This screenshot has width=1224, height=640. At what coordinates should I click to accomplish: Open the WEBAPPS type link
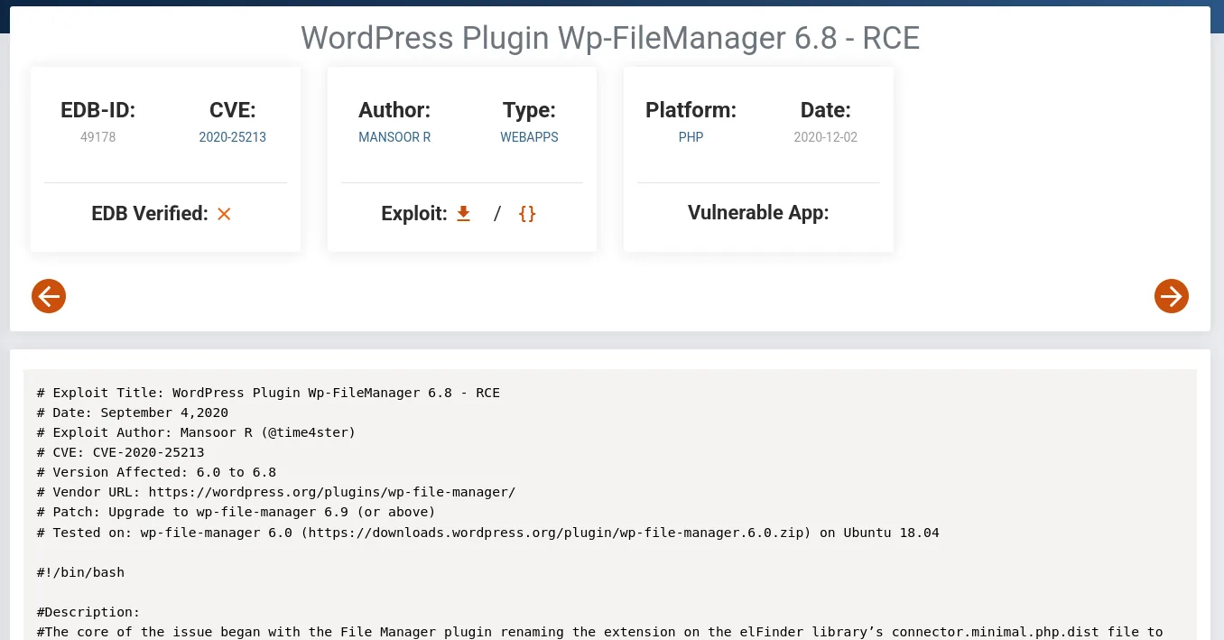tap(529, 137)
